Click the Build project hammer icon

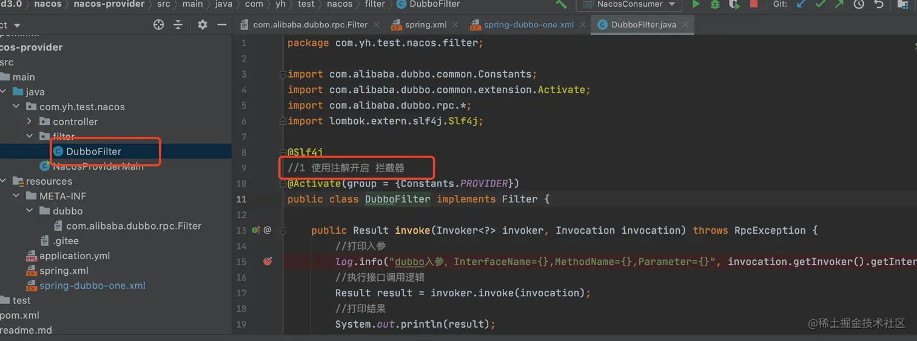click(562, 4)
